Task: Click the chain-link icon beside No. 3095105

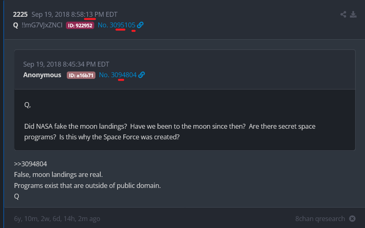Action: pos(140,25)
